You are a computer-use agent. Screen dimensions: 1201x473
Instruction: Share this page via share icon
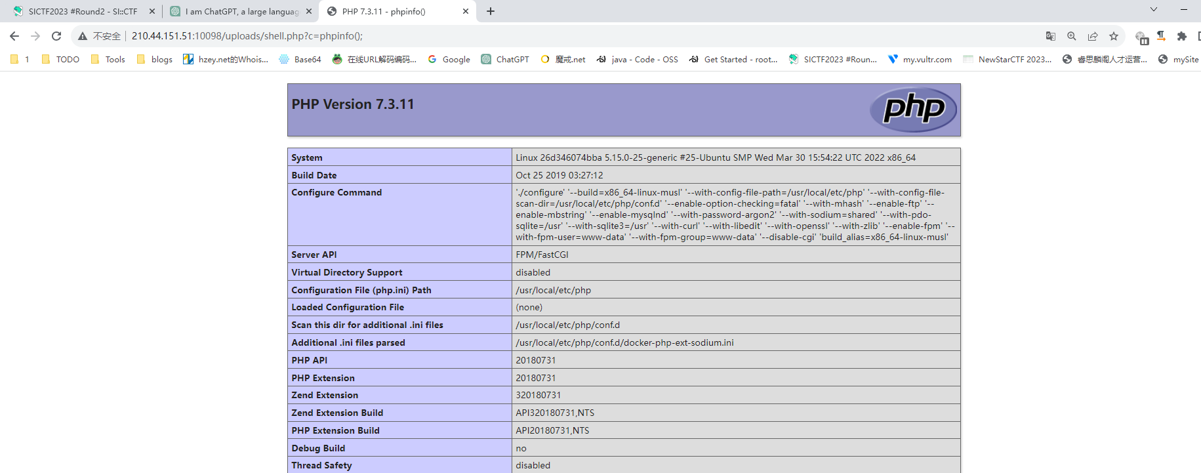(1093, 36)
